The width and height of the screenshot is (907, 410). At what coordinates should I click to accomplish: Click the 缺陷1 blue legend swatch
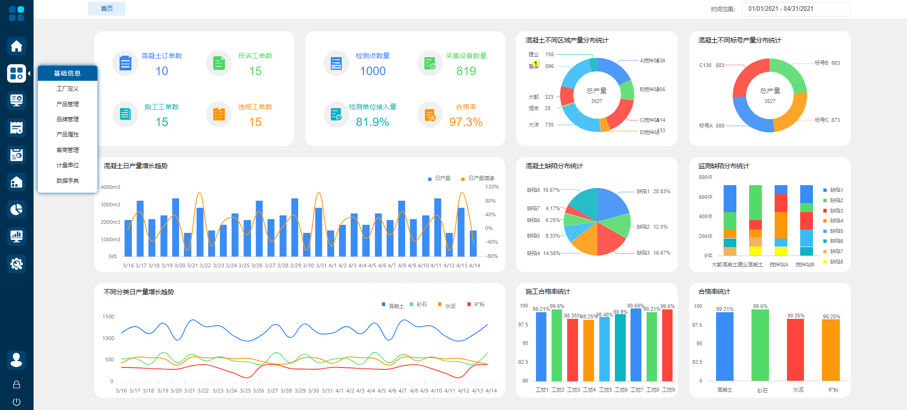coord(825,190)
